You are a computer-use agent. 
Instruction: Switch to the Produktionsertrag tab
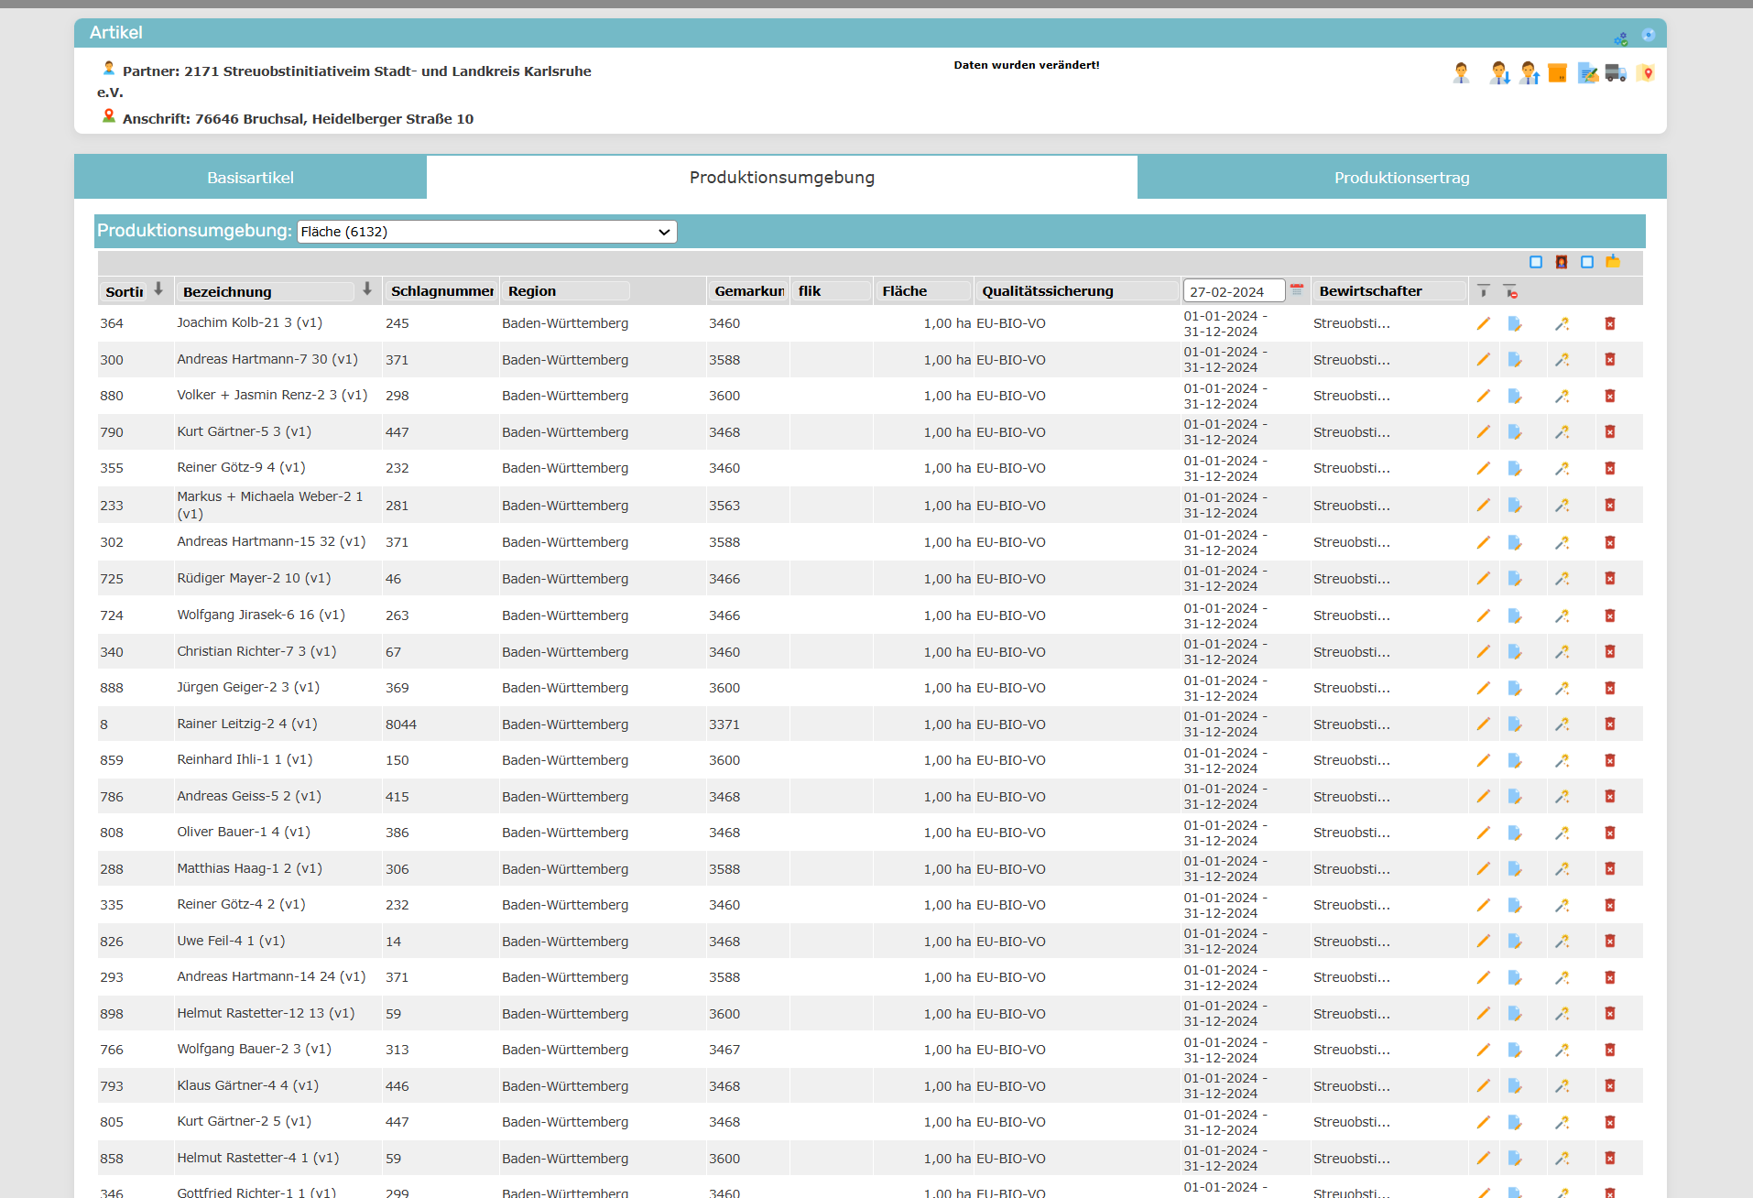coord(1401,178)
